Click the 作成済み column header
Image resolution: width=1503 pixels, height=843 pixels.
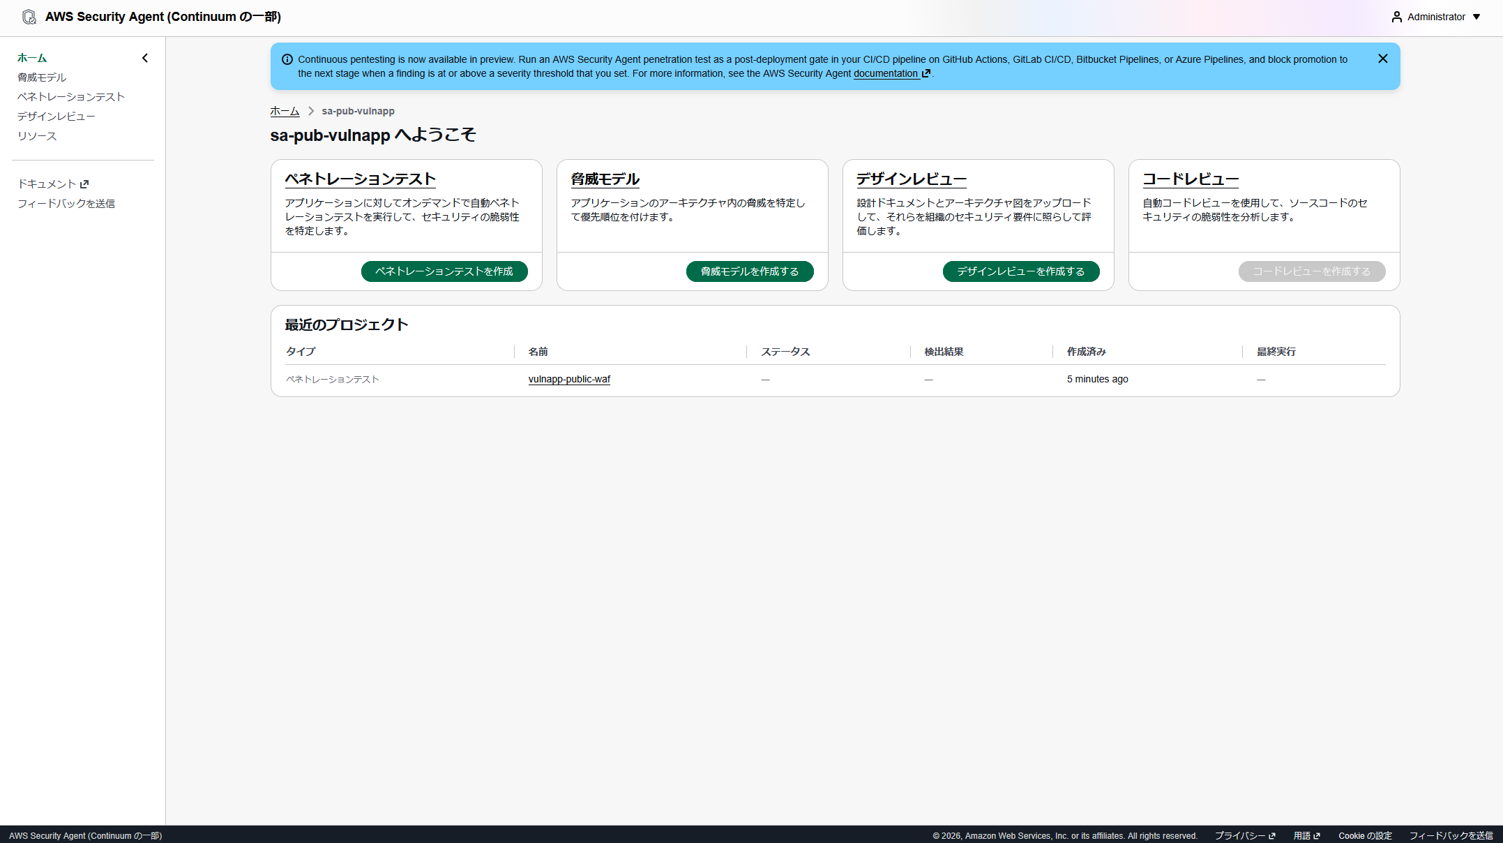1086,352
